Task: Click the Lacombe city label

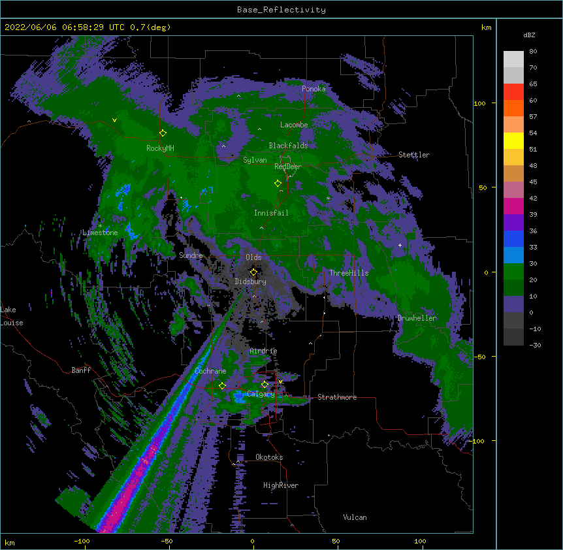Action: click(294, 125)
